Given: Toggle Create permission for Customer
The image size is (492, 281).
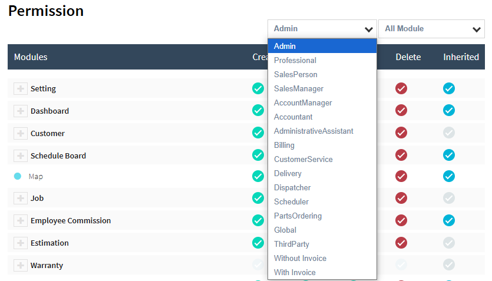Looking at the screenshot, I should point(258,133).
